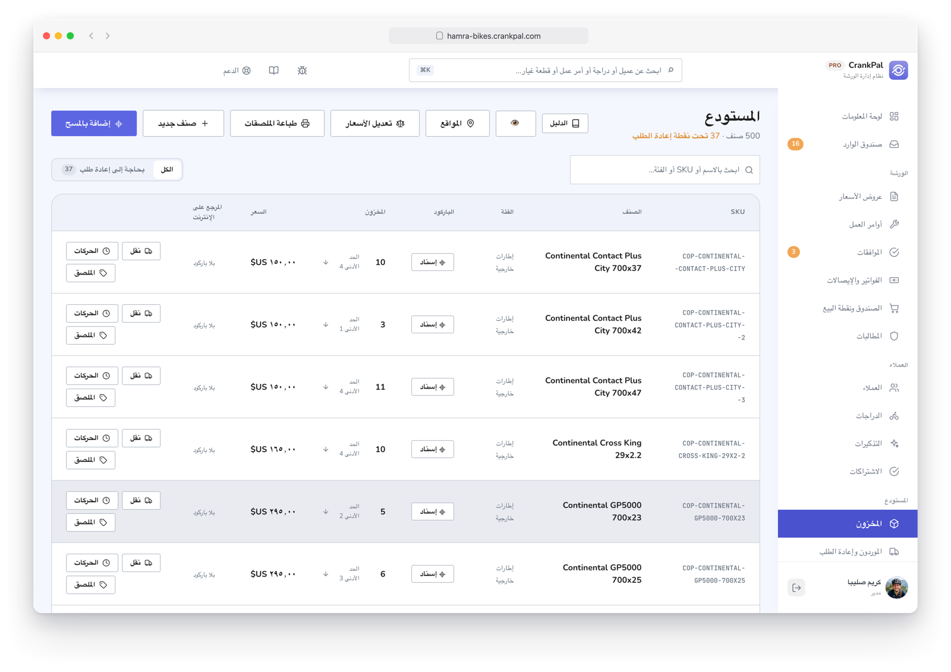
Task: Click the CrankPal logo icon
Action: (898, 70)
